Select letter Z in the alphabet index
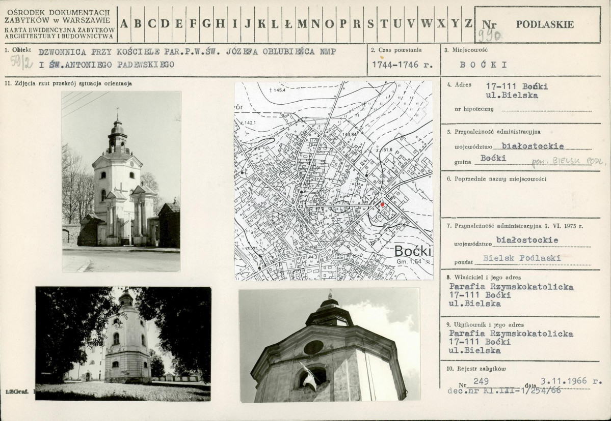 (468, 23)
